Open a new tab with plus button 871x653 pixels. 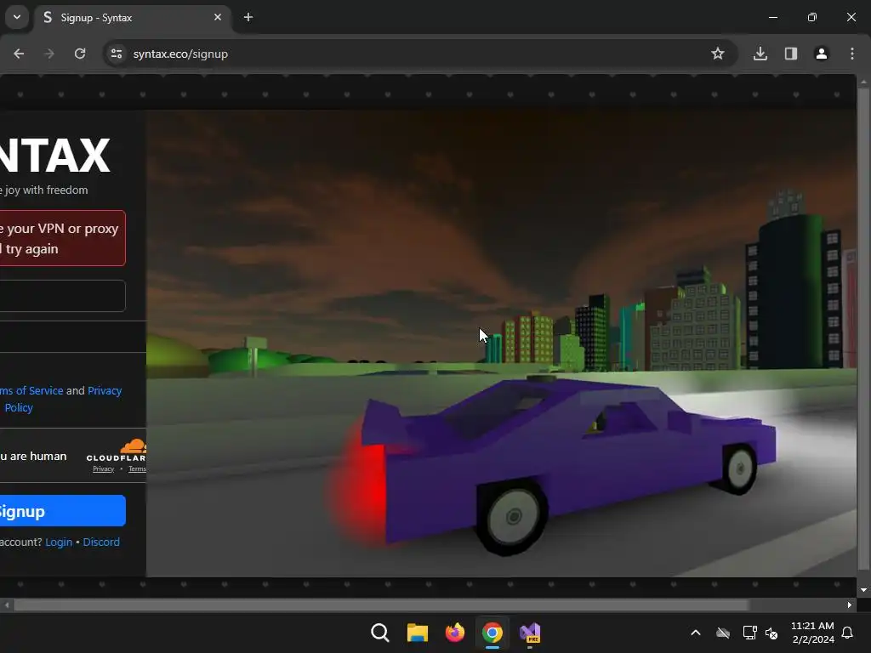tap(248, 18)
